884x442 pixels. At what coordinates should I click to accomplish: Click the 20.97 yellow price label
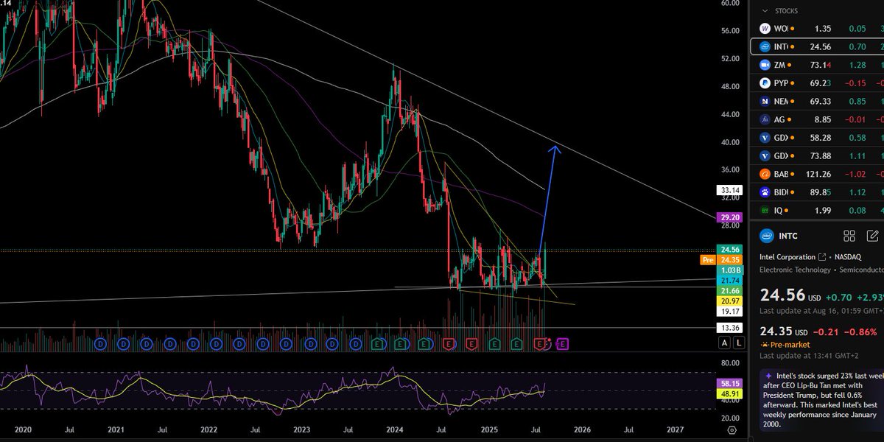pos(729,301)
